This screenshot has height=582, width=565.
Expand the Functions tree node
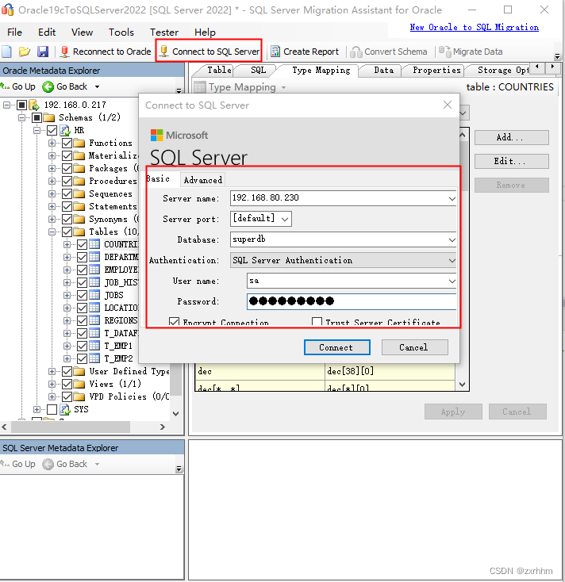tap(52, 143)
